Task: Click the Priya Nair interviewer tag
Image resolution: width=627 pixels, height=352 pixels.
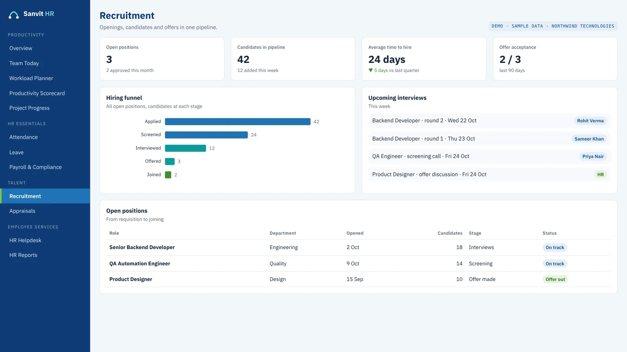Action: (593, 156)
